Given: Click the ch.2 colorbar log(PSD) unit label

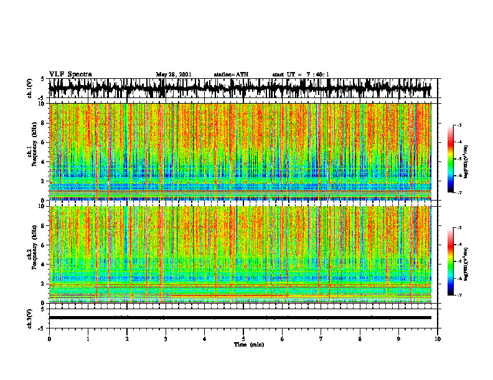Looking at the screenshot, I should pos(467,265).
